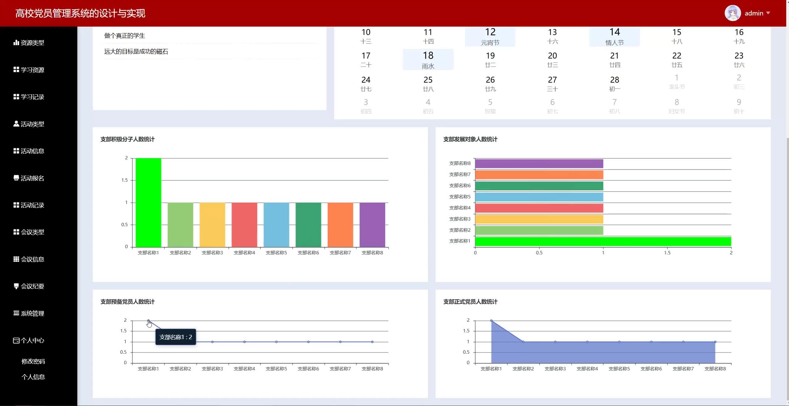The height and width of the screenshot is (406, 789).
Task: Click the bright green 支部名称1 bar
Action: point(148,203)
